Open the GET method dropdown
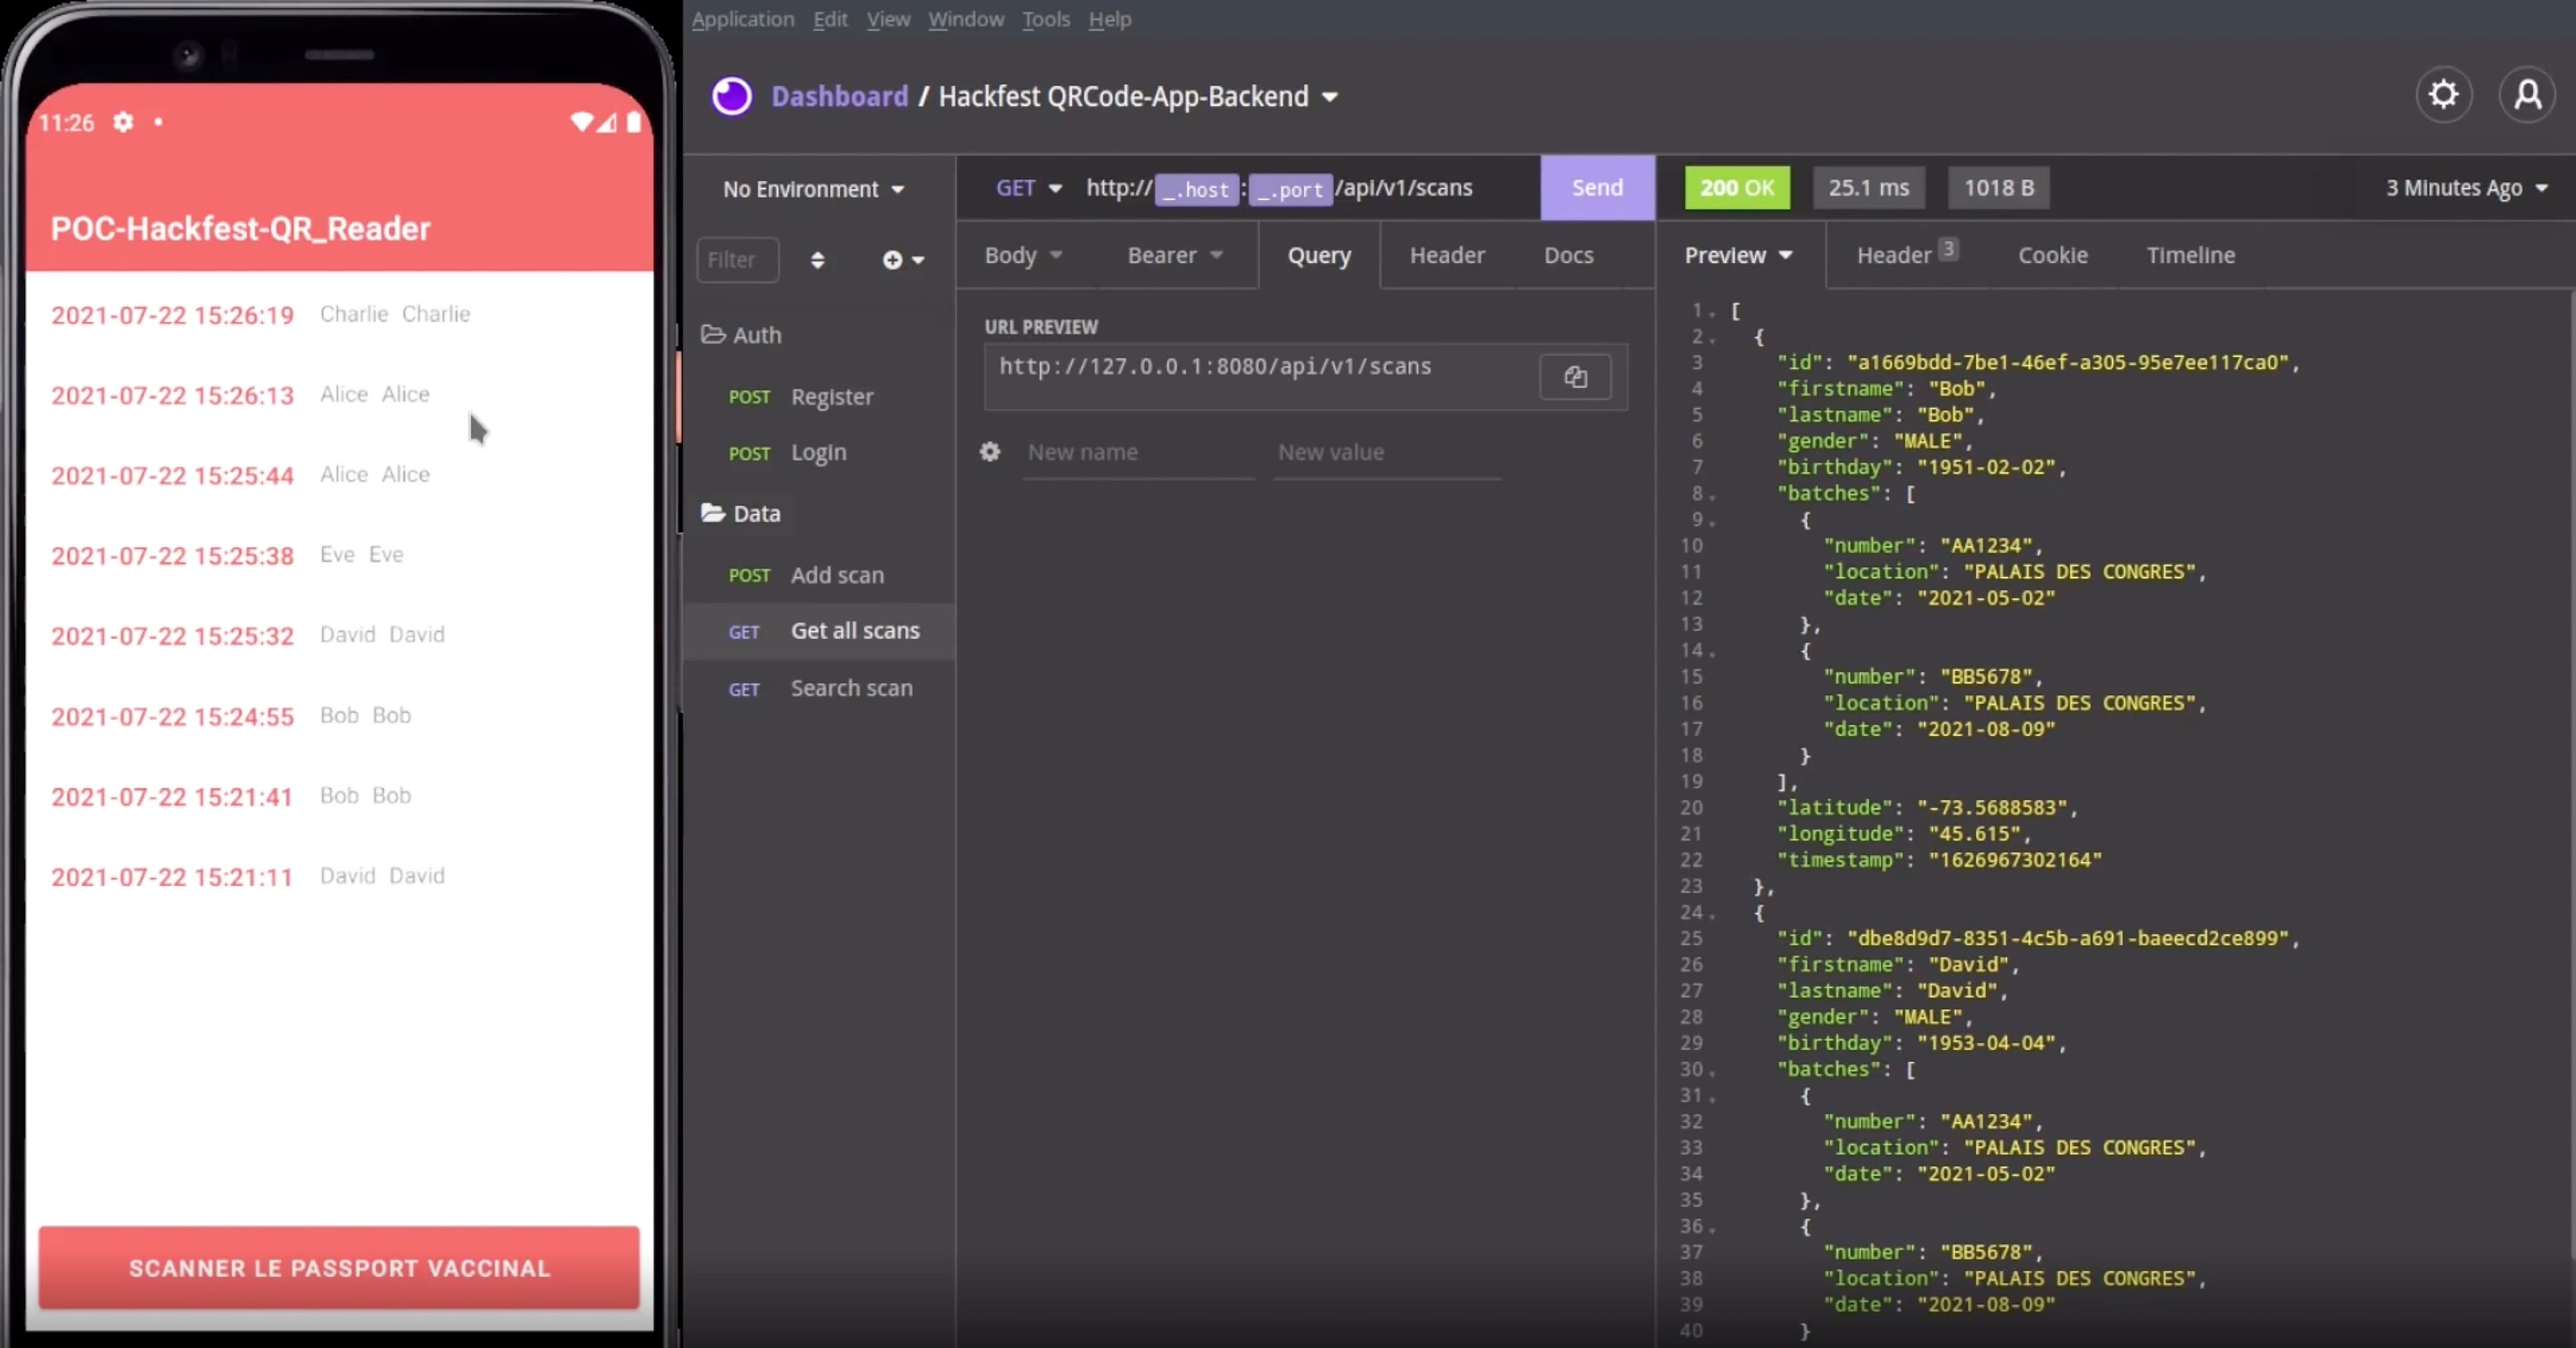 tap(1028, 188)
